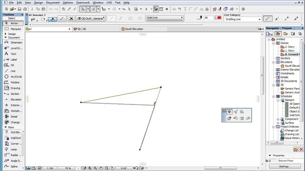Image resolution: width=305 pixels, height=171 pixels.
Task: Collapse the More toolbox group
Action: tap(5, 127)
